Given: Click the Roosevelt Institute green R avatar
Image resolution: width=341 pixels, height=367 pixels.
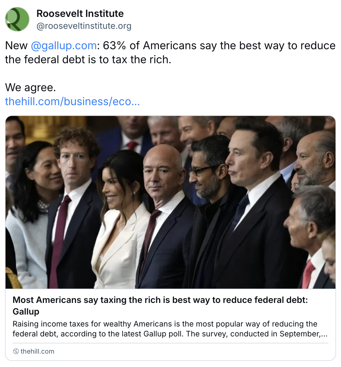Looking at the screenshot, I should 17,19.
